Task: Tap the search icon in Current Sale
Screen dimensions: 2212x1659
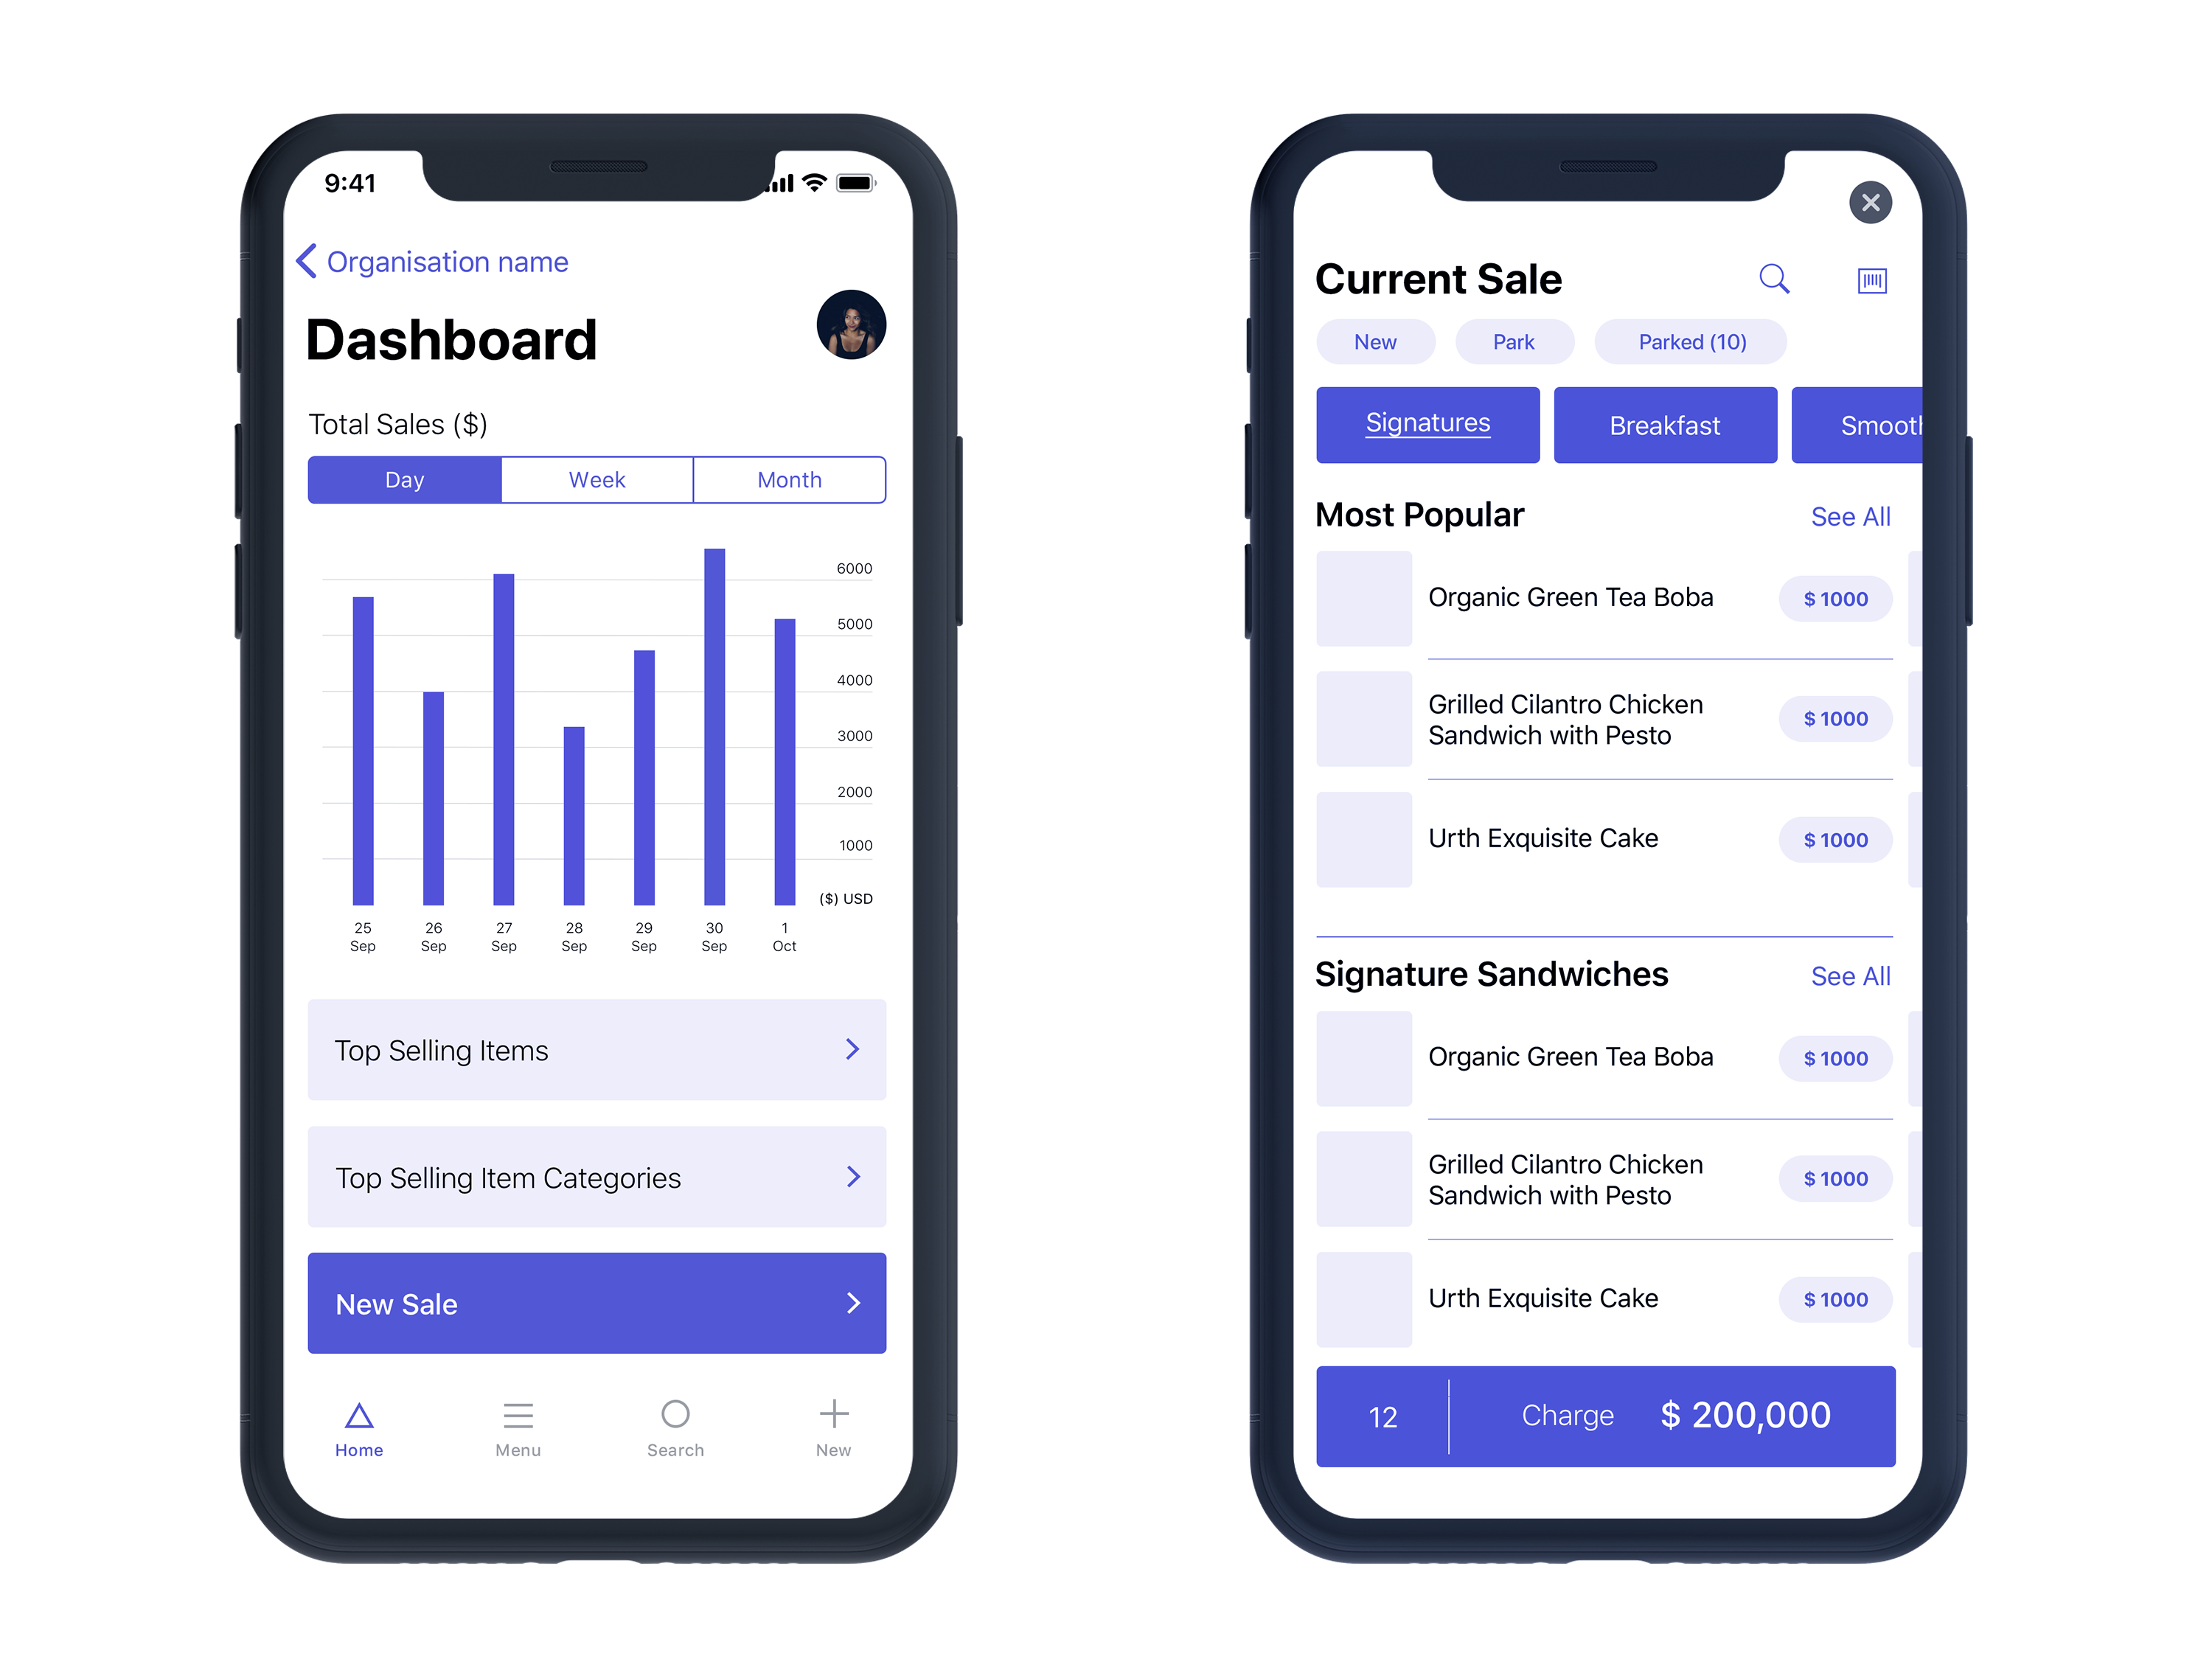Action: coord(1775,279)
